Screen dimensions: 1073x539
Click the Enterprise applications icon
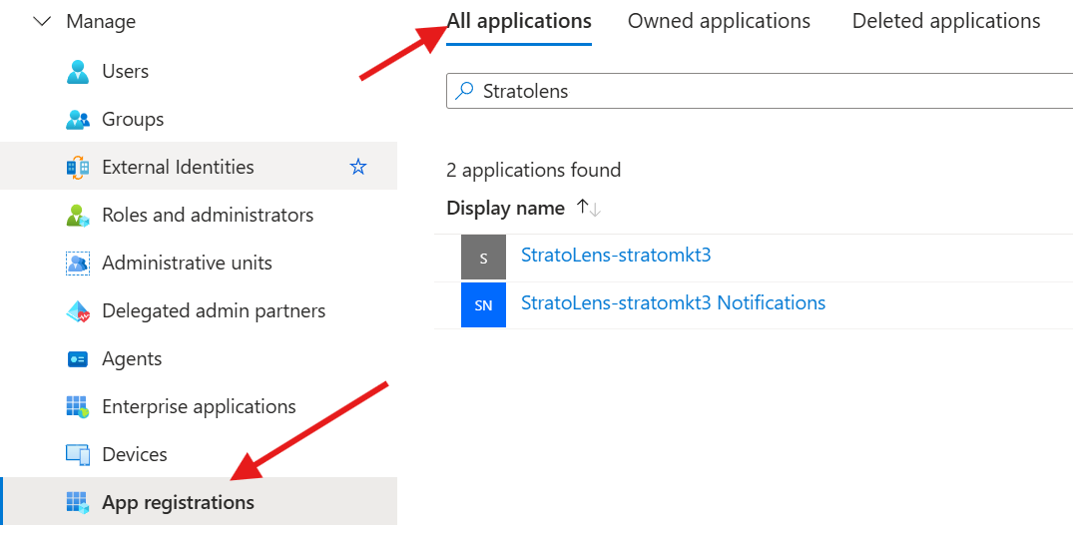click(77, 406)
